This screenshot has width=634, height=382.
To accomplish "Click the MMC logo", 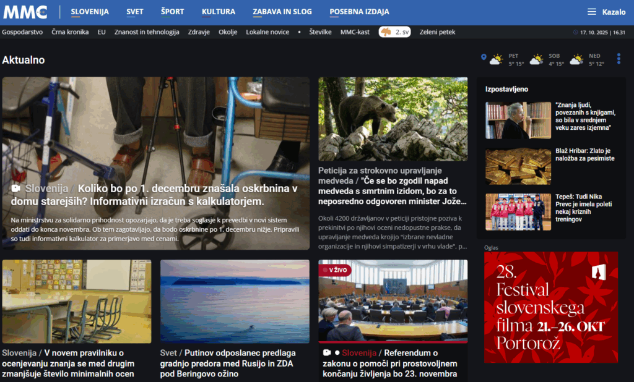I will (x=25, y=12).
